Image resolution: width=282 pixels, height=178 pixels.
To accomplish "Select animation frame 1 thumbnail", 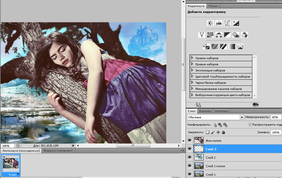I will pyautogui.click(x=11, y=163).
